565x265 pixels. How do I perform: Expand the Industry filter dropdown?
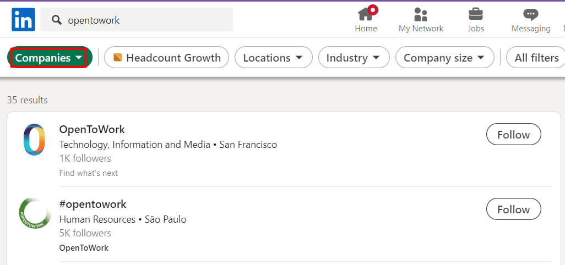353,58
